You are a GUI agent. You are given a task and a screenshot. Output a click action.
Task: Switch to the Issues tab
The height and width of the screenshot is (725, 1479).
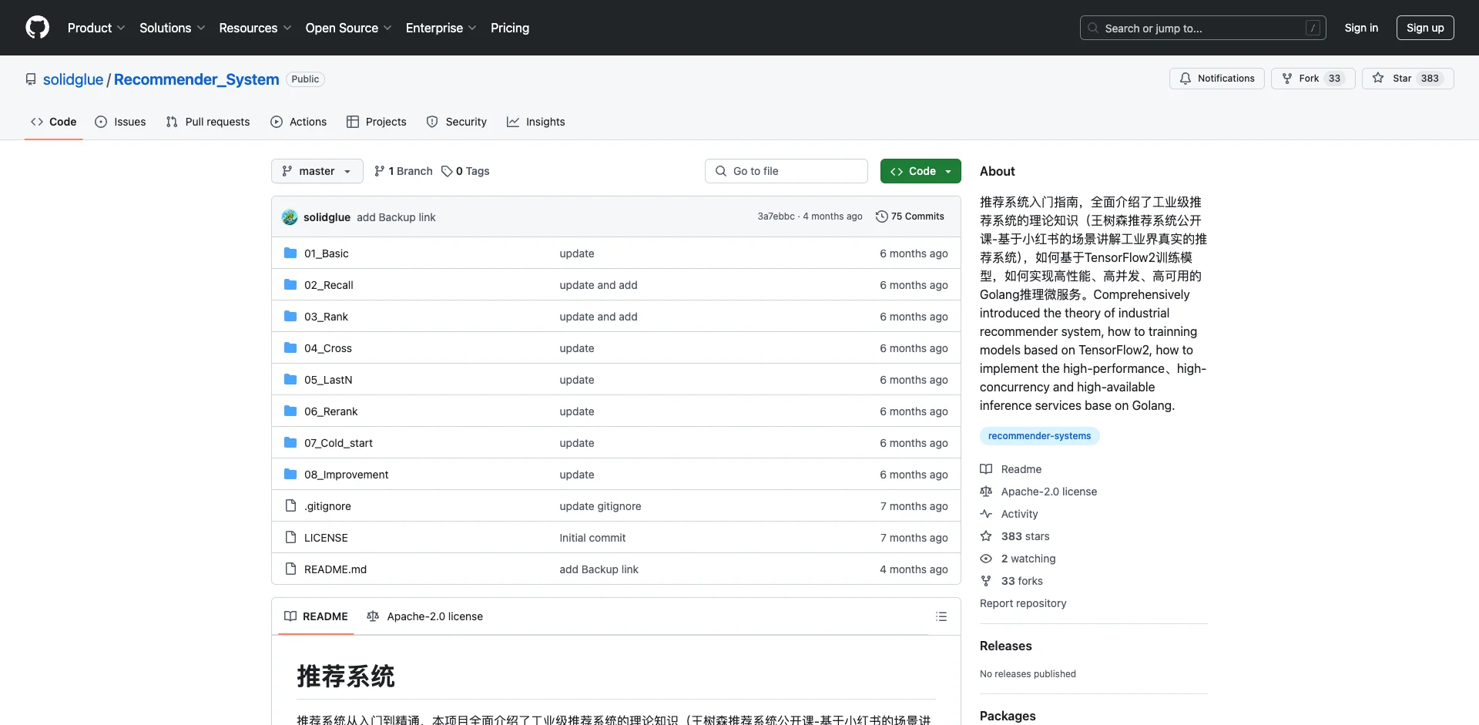tap(120, 122)
